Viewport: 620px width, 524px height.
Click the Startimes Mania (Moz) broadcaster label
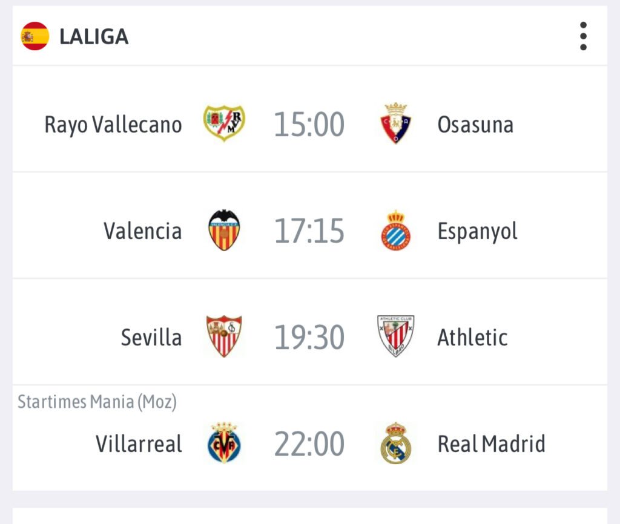click(97, 402)
